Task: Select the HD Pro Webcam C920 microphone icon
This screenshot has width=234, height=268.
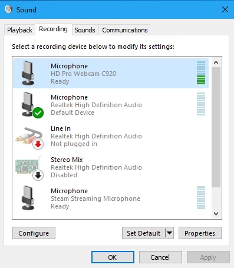Action: point(28,73)
